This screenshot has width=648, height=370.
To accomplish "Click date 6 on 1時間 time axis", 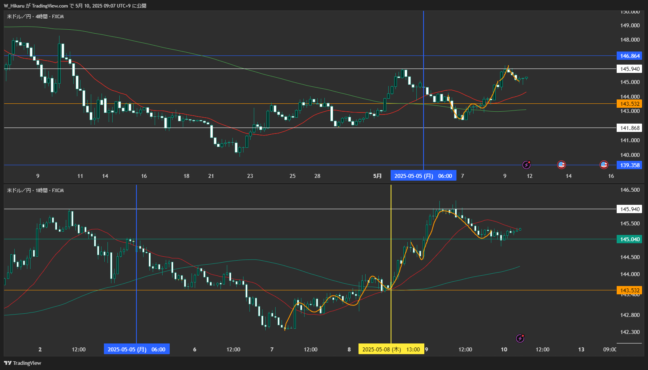I will pos(194,349).
